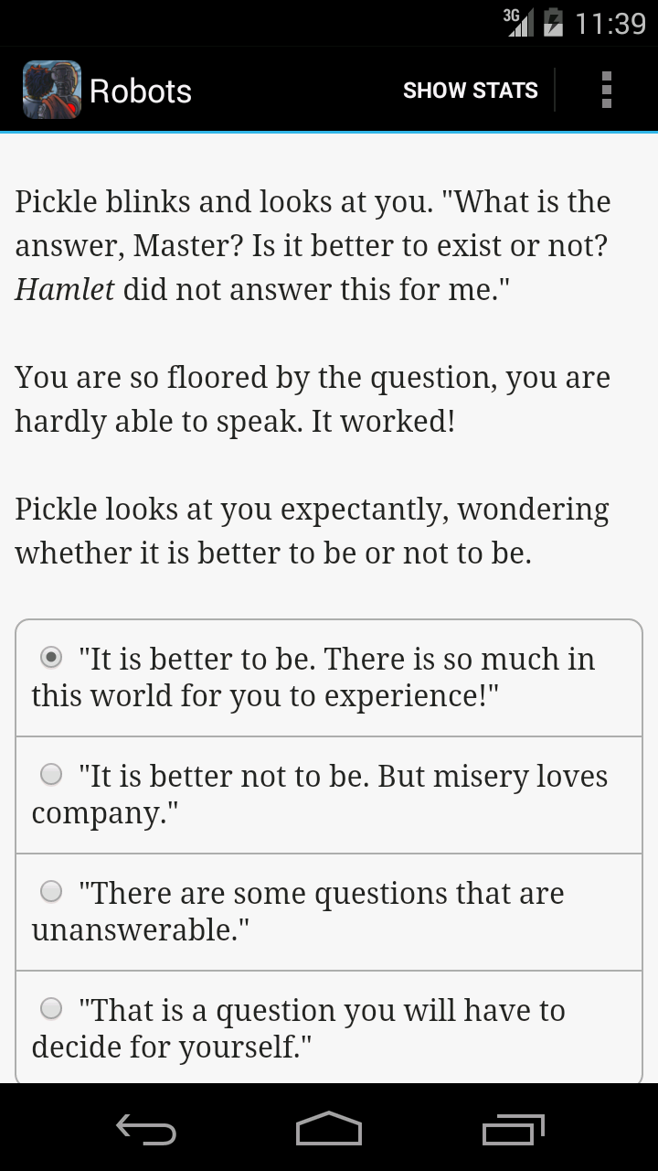This screenshot has height=1171, width=658.
Task: Select the "It is better to be" radio button
Action: (x=52, y=657)
